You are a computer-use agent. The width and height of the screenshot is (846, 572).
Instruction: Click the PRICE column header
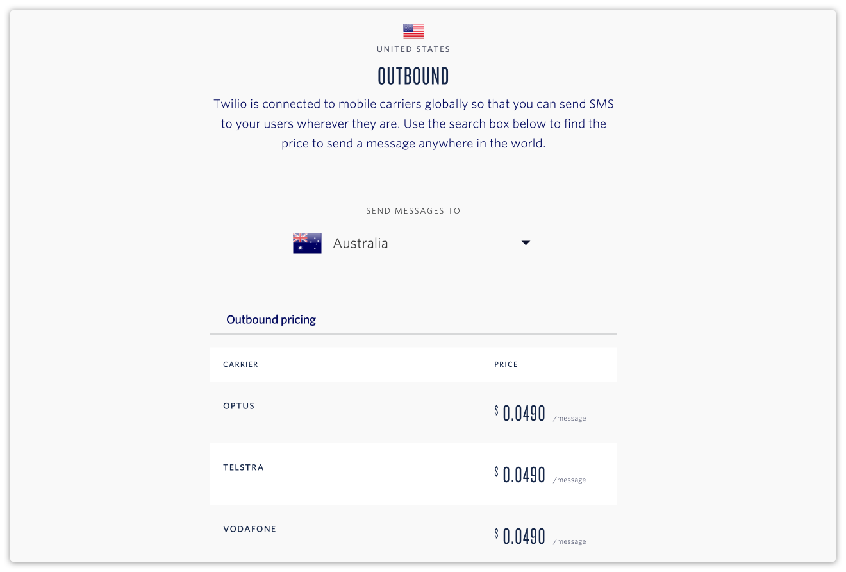tap(506, 364)
